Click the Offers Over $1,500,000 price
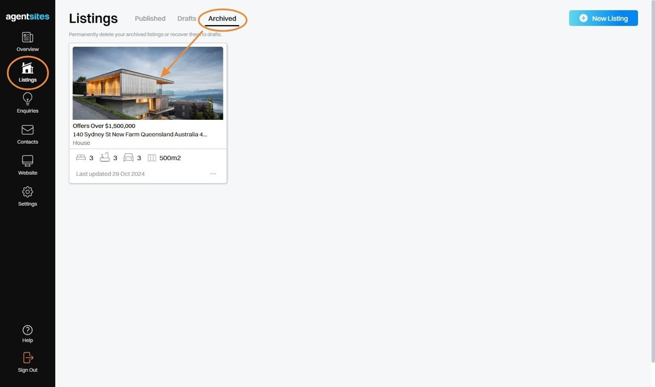 point(104,126)
